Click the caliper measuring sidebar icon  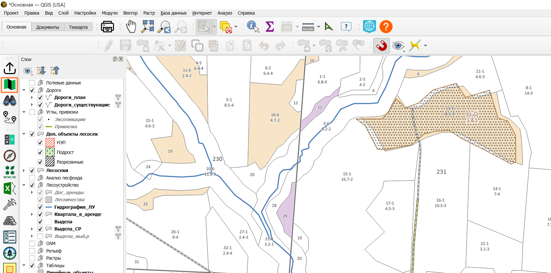click(10, 205)
